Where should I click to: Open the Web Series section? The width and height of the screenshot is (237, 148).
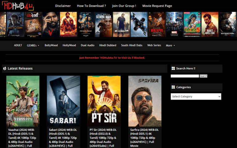point(154,45)
